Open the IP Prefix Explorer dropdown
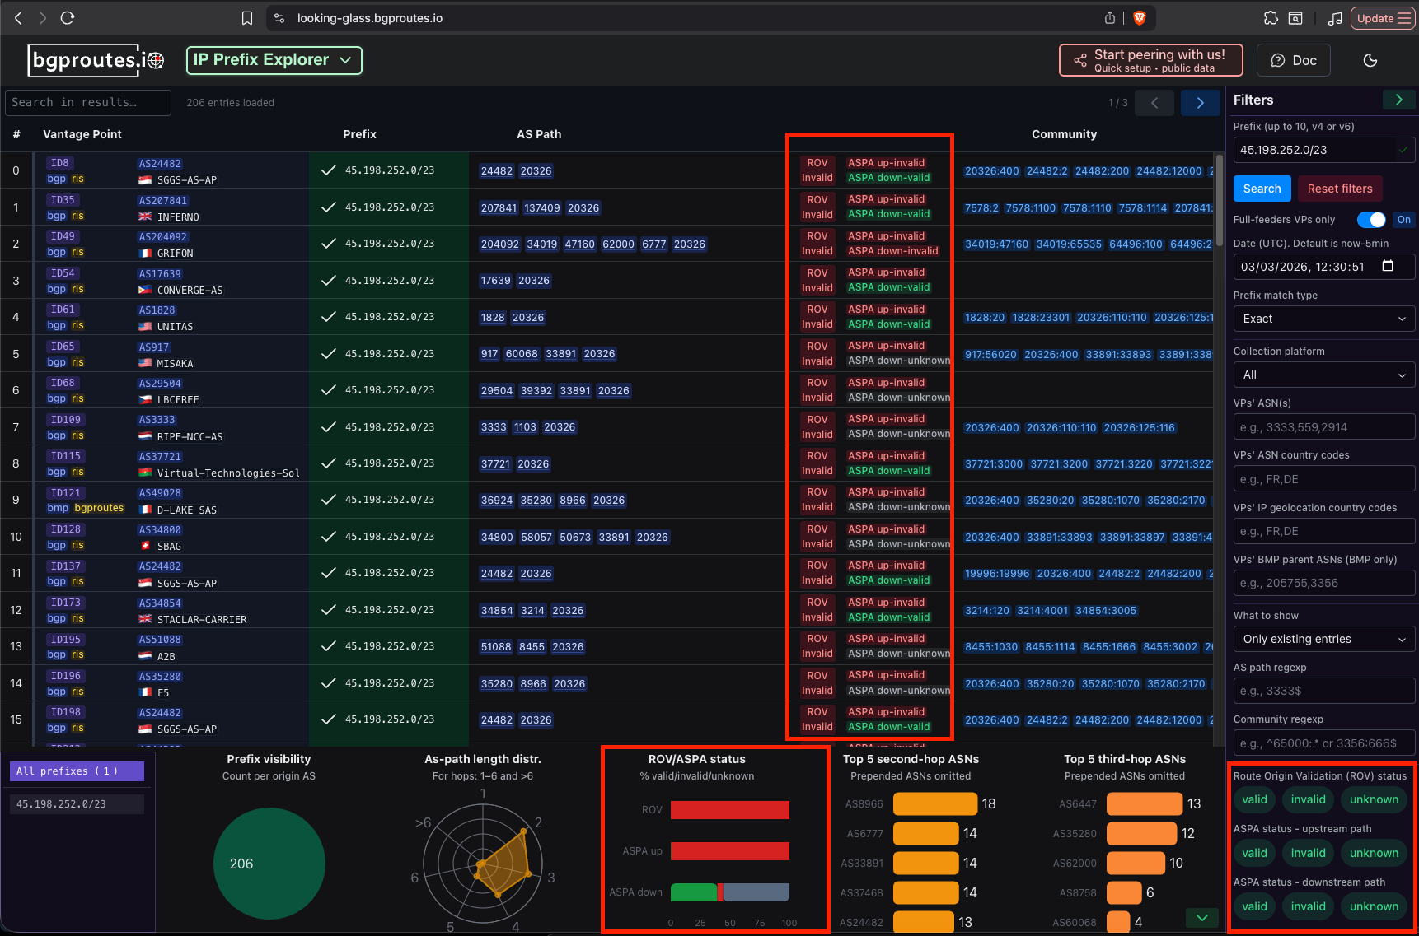1419x936 pixels. [x=274, y=60]
